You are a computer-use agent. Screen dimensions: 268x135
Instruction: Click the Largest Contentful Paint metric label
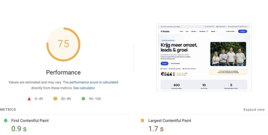(x=170, y=121)
